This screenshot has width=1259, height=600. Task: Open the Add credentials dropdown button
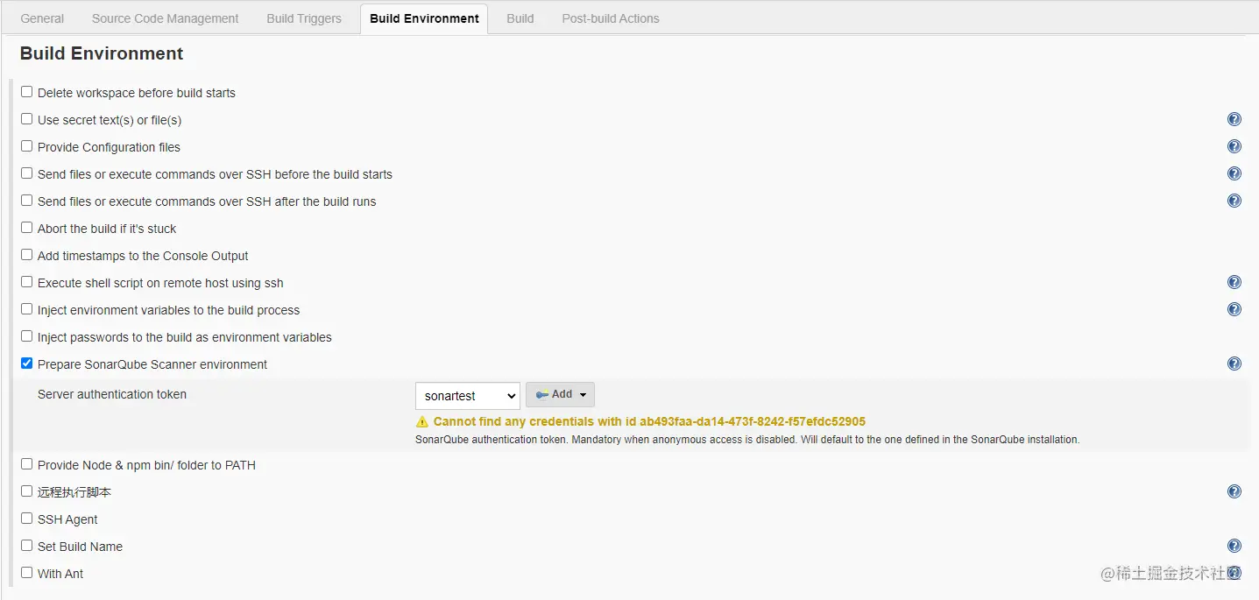(560, 395)
